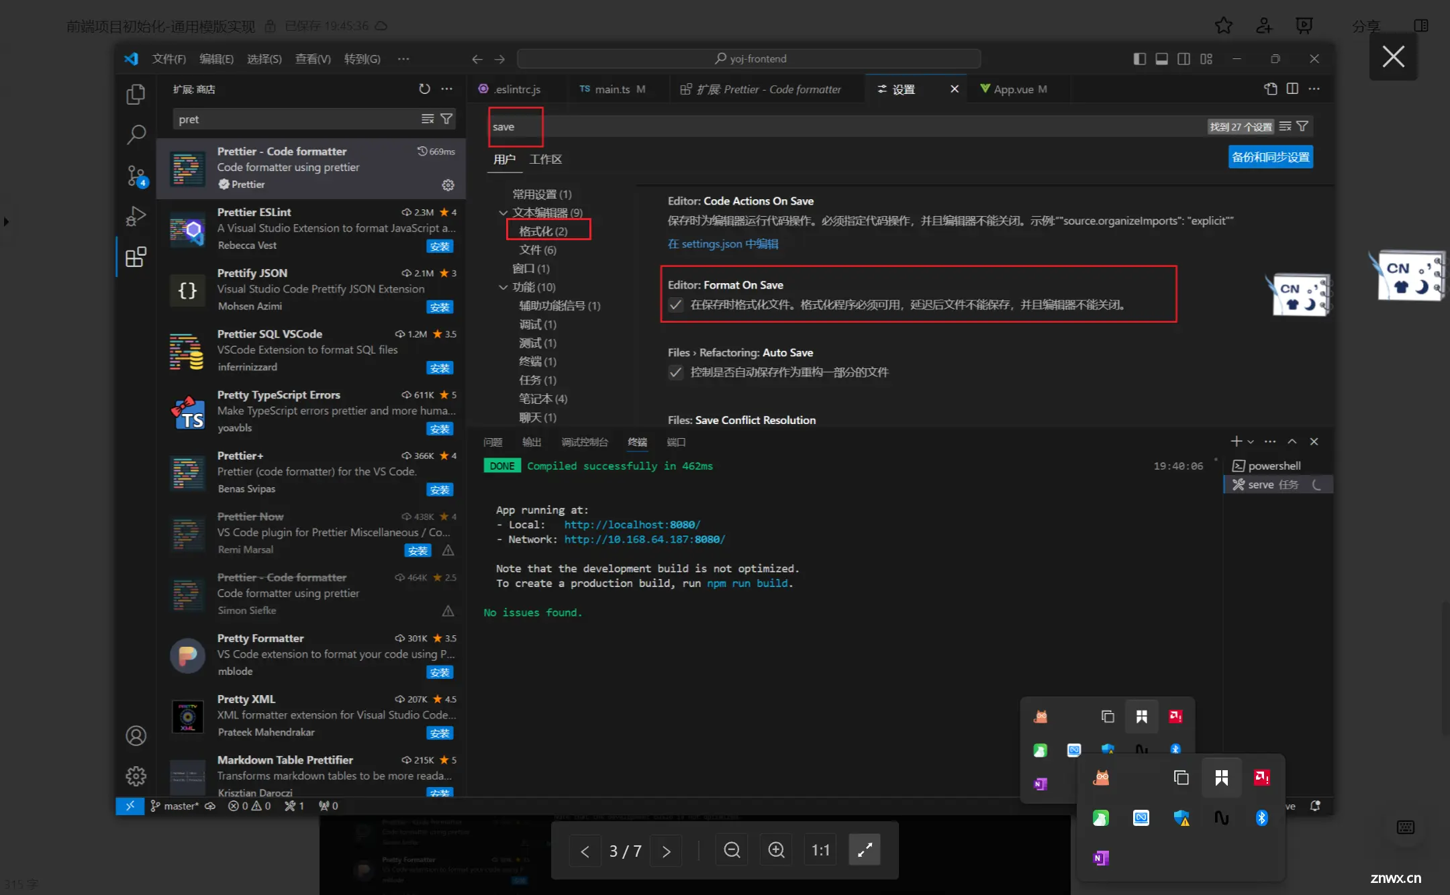
Task: Toggle the bottom panel layout icon
Action: point(1161,59)
